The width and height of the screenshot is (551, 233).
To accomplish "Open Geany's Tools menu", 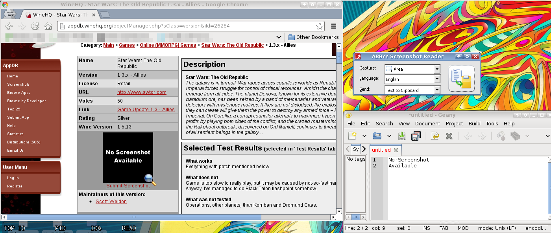I will pyautogui.click(x=492, y=123).
